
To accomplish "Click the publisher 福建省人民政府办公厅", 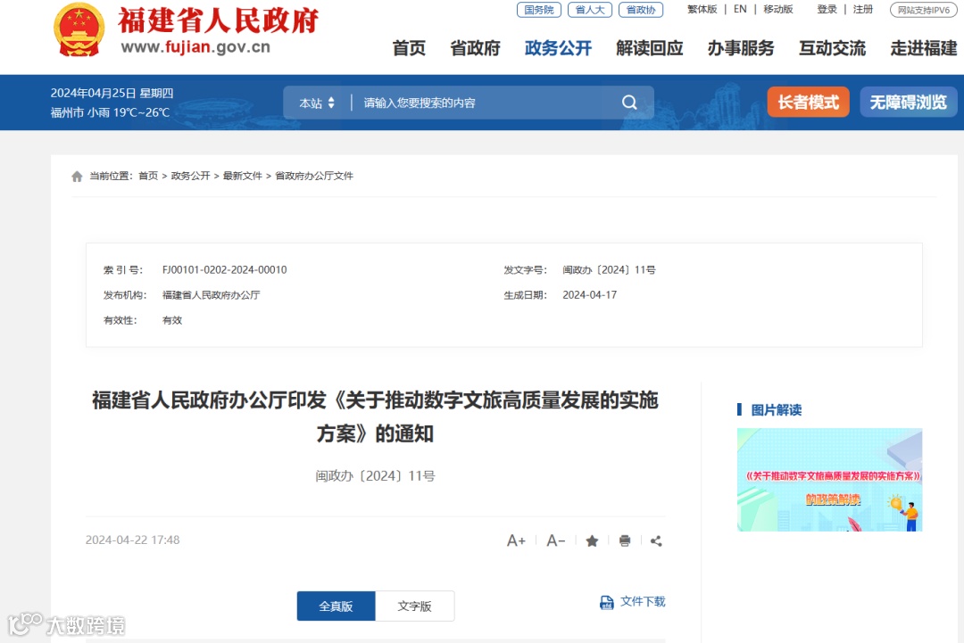I will click(212, 295).
